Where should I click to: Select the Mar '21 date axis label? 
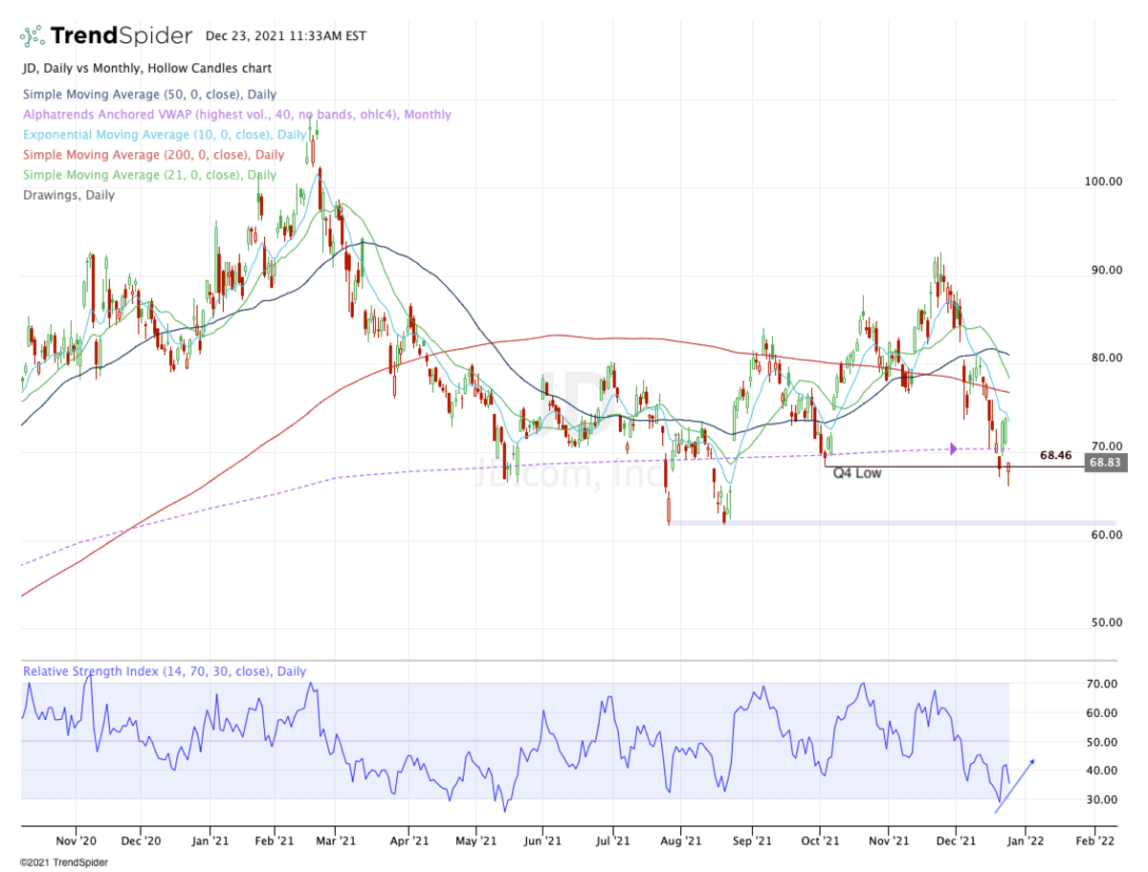pyautogui.click(x=337, y=841)
